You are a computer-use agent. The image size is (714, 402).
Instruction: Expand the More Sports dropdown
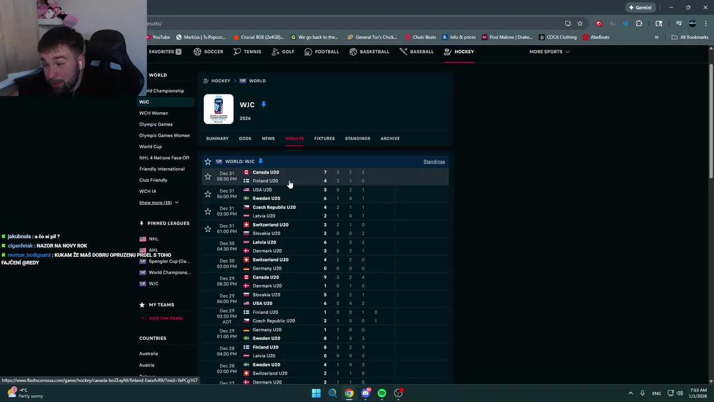549,51
